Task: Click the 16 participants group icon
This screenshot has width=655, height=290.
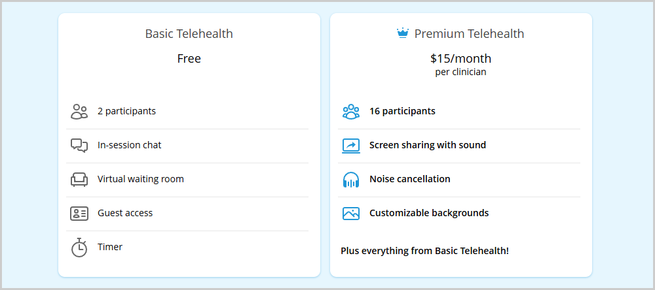Action: 351,112
